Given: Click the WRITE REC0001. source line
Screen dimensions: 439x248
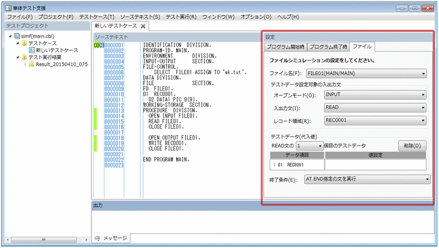Looking at the screenshot, I should coord(167,143).
